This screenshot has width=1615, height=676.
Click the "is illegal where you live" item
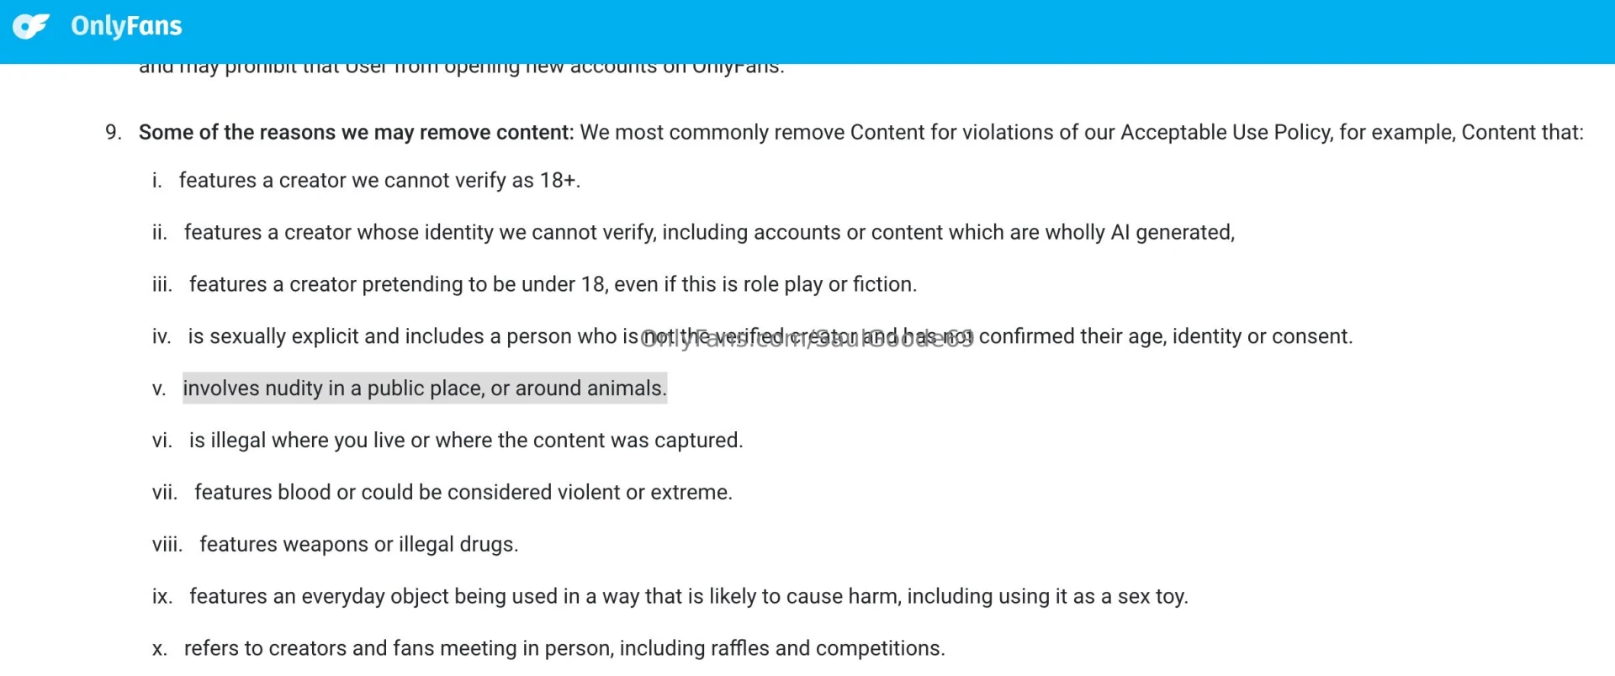click(466, 441)
